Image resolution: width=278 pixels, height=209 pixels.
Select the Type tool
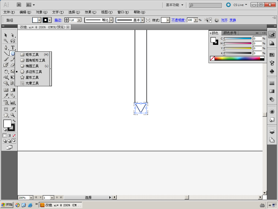click(12, 47)
